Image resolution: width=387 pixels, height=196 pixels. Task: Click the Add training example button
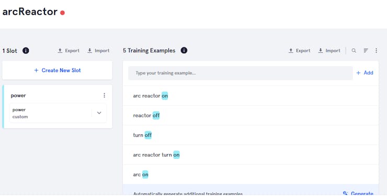pos(365,73)
